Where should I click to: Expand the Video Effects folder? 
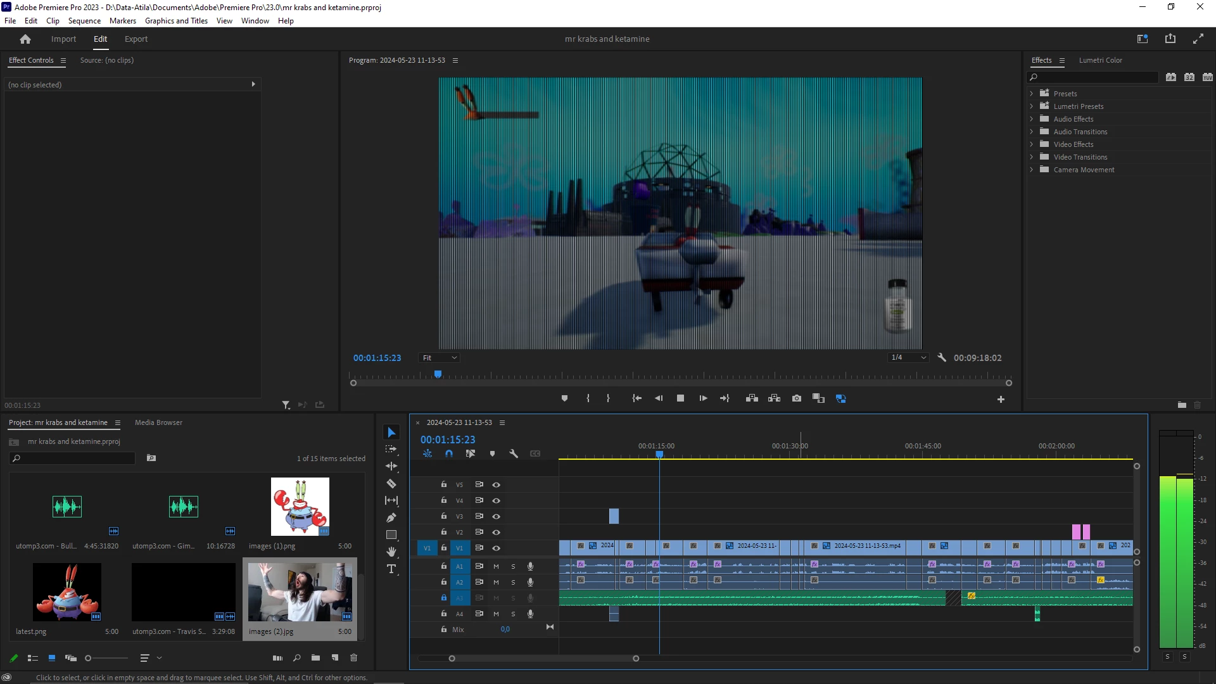[x=1032, y=144]
